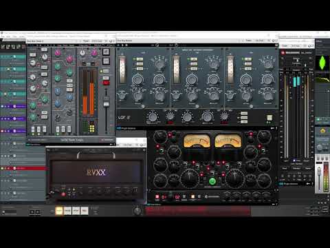Click the red 02 indicator in the Shadow Hills toolbar
Screen dimensions: 330x248
pos(177,197)
